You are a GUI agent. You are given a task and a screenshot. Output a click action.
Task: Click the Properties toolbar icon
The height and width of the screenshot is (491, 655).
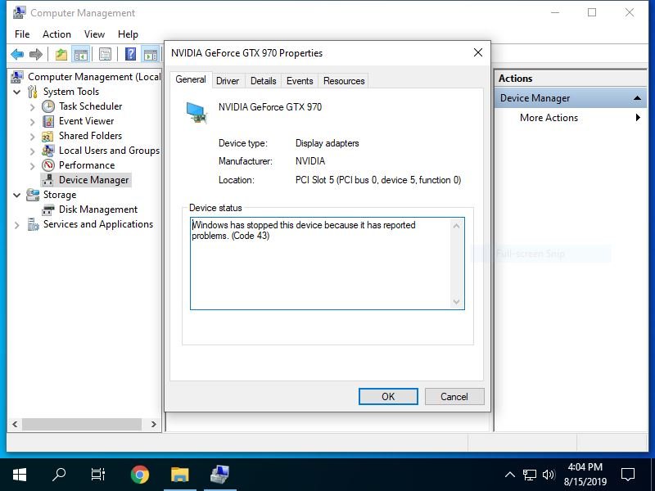[x=105, y=54]
